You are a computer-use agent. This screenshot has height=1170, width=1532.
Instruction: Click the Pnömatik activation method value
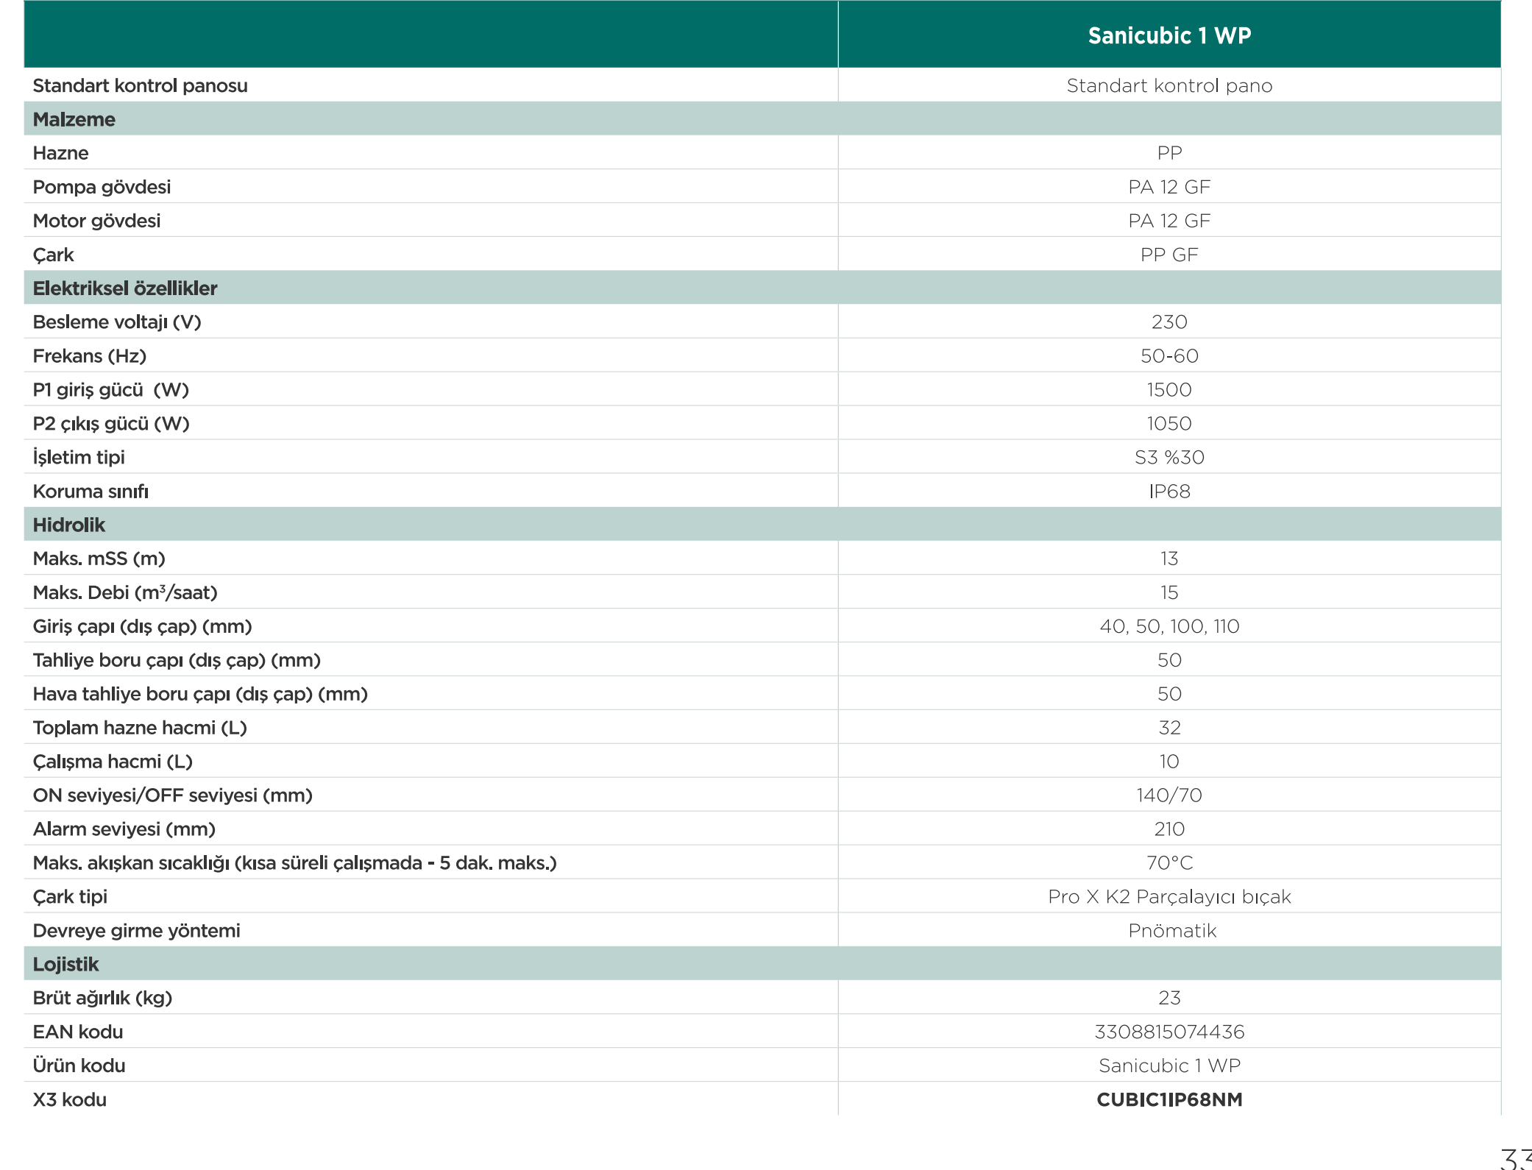point(1172,931)
